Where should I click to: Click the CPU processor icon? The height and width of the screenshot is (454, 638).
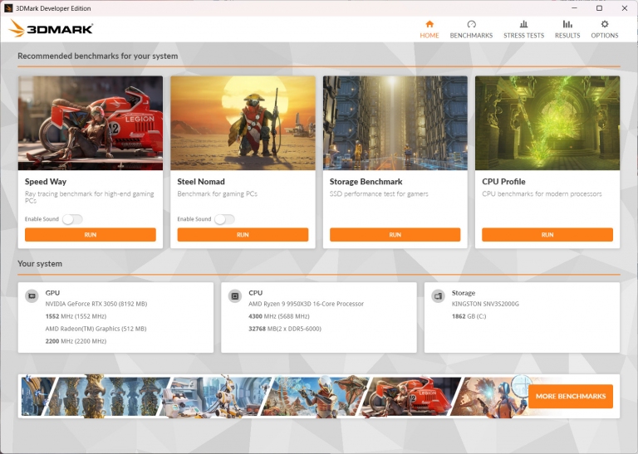click(x=235, y=296)
